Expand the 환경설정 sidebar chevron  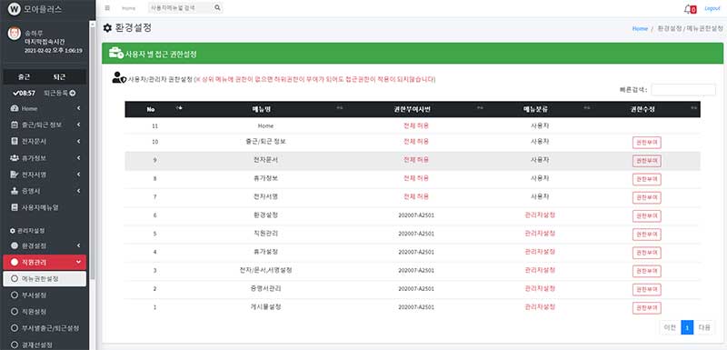pyautogui.click(x=79, y=245)
